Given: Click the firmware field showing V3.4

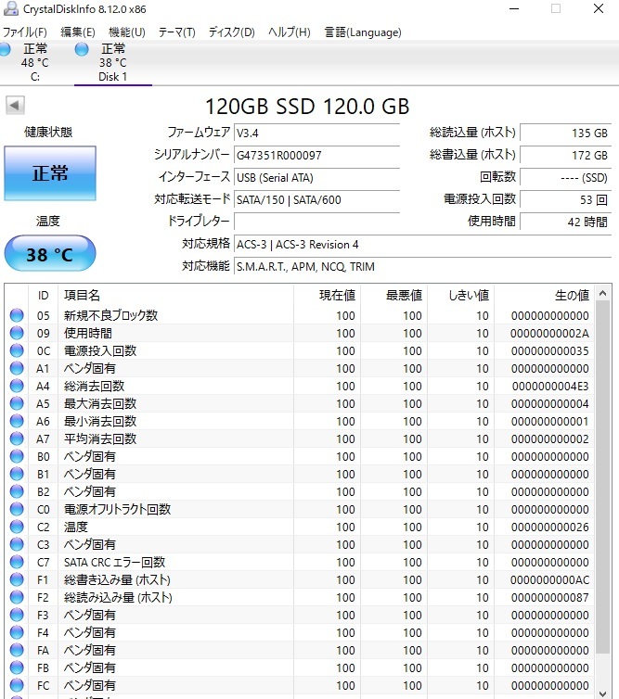Looking at the screenshot, I should pos(316,133).
